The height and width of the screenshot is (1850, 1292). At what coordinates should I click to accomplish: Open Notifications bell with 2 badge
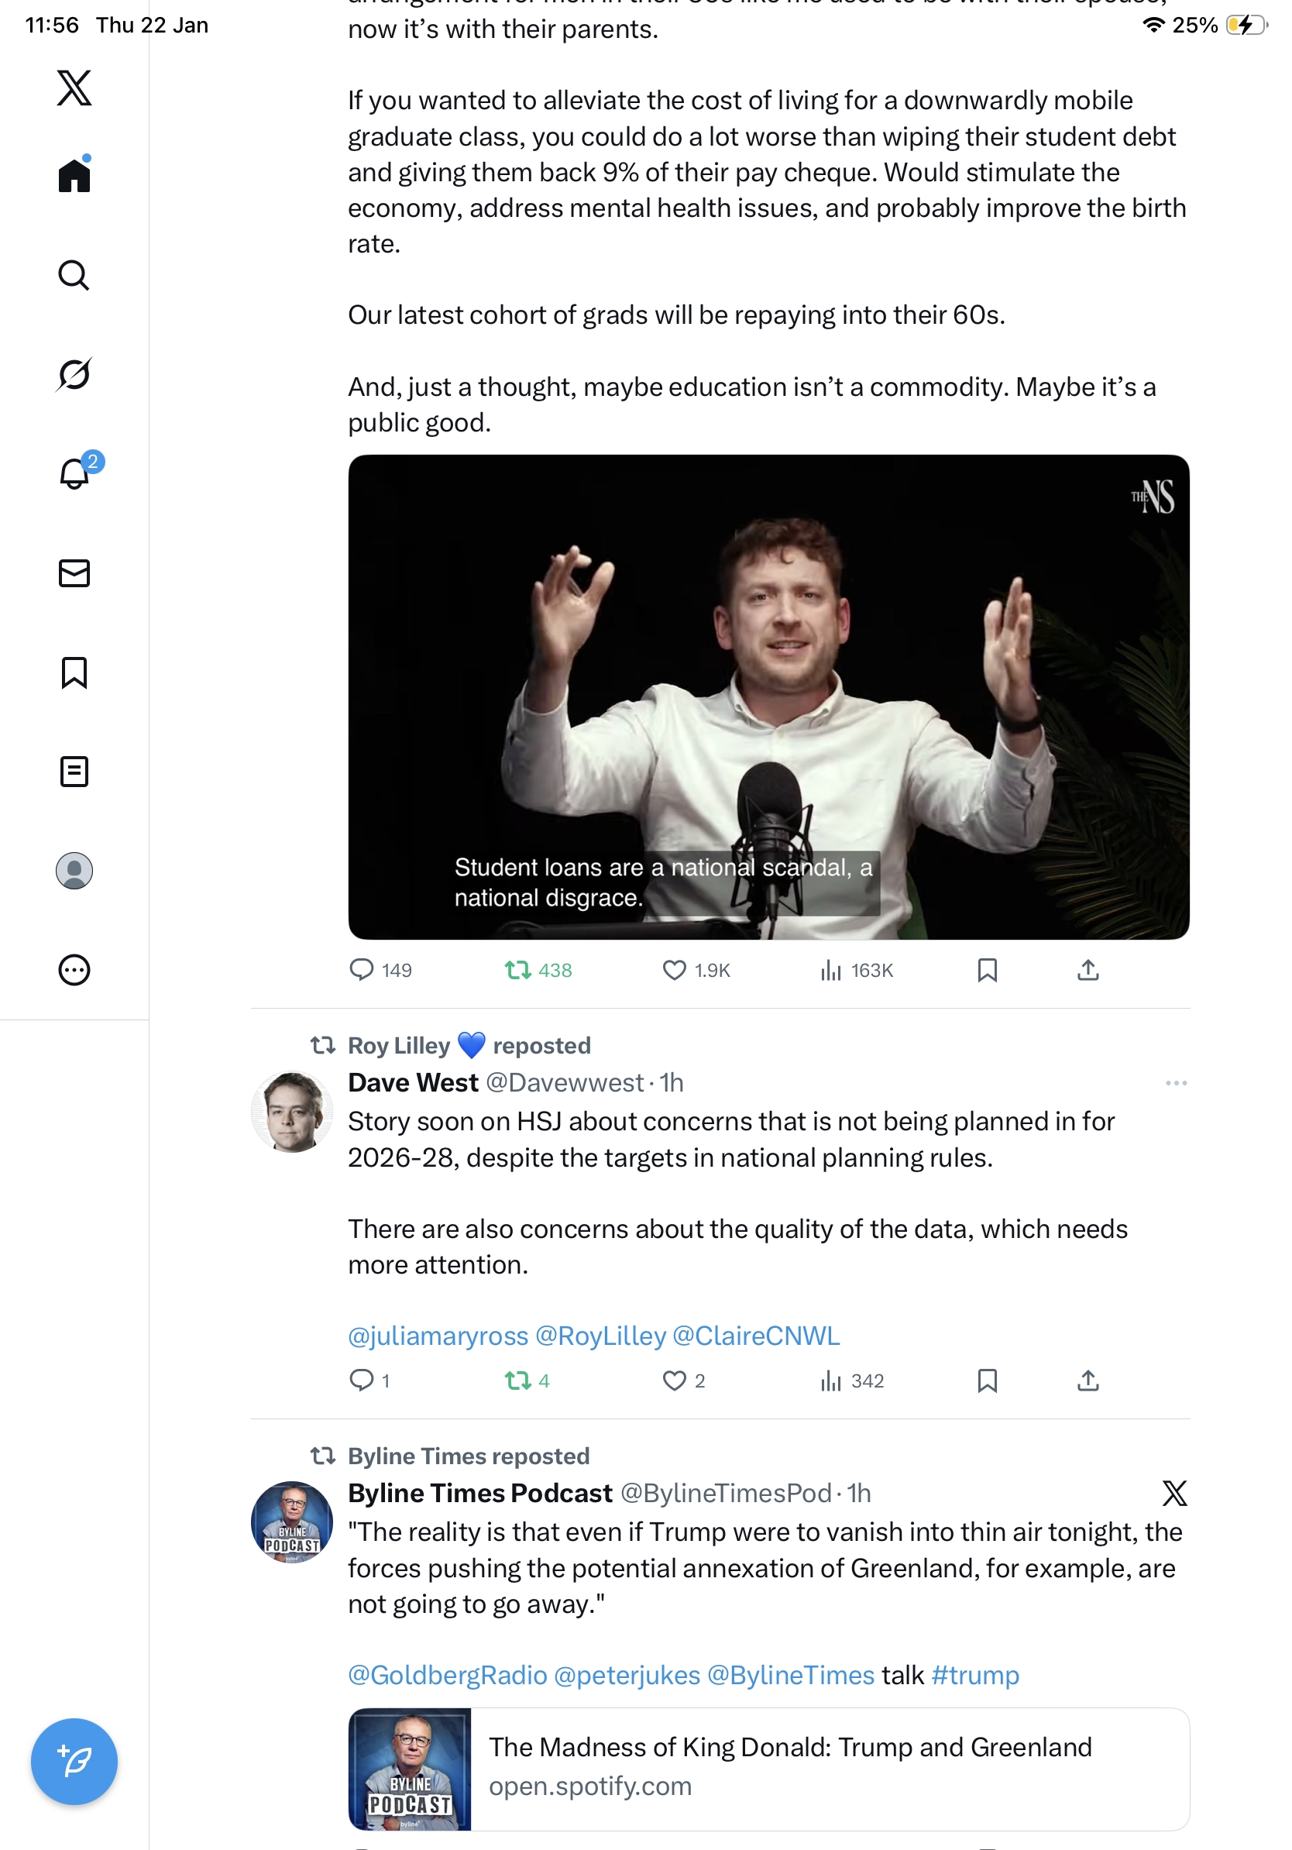point(74,473)
